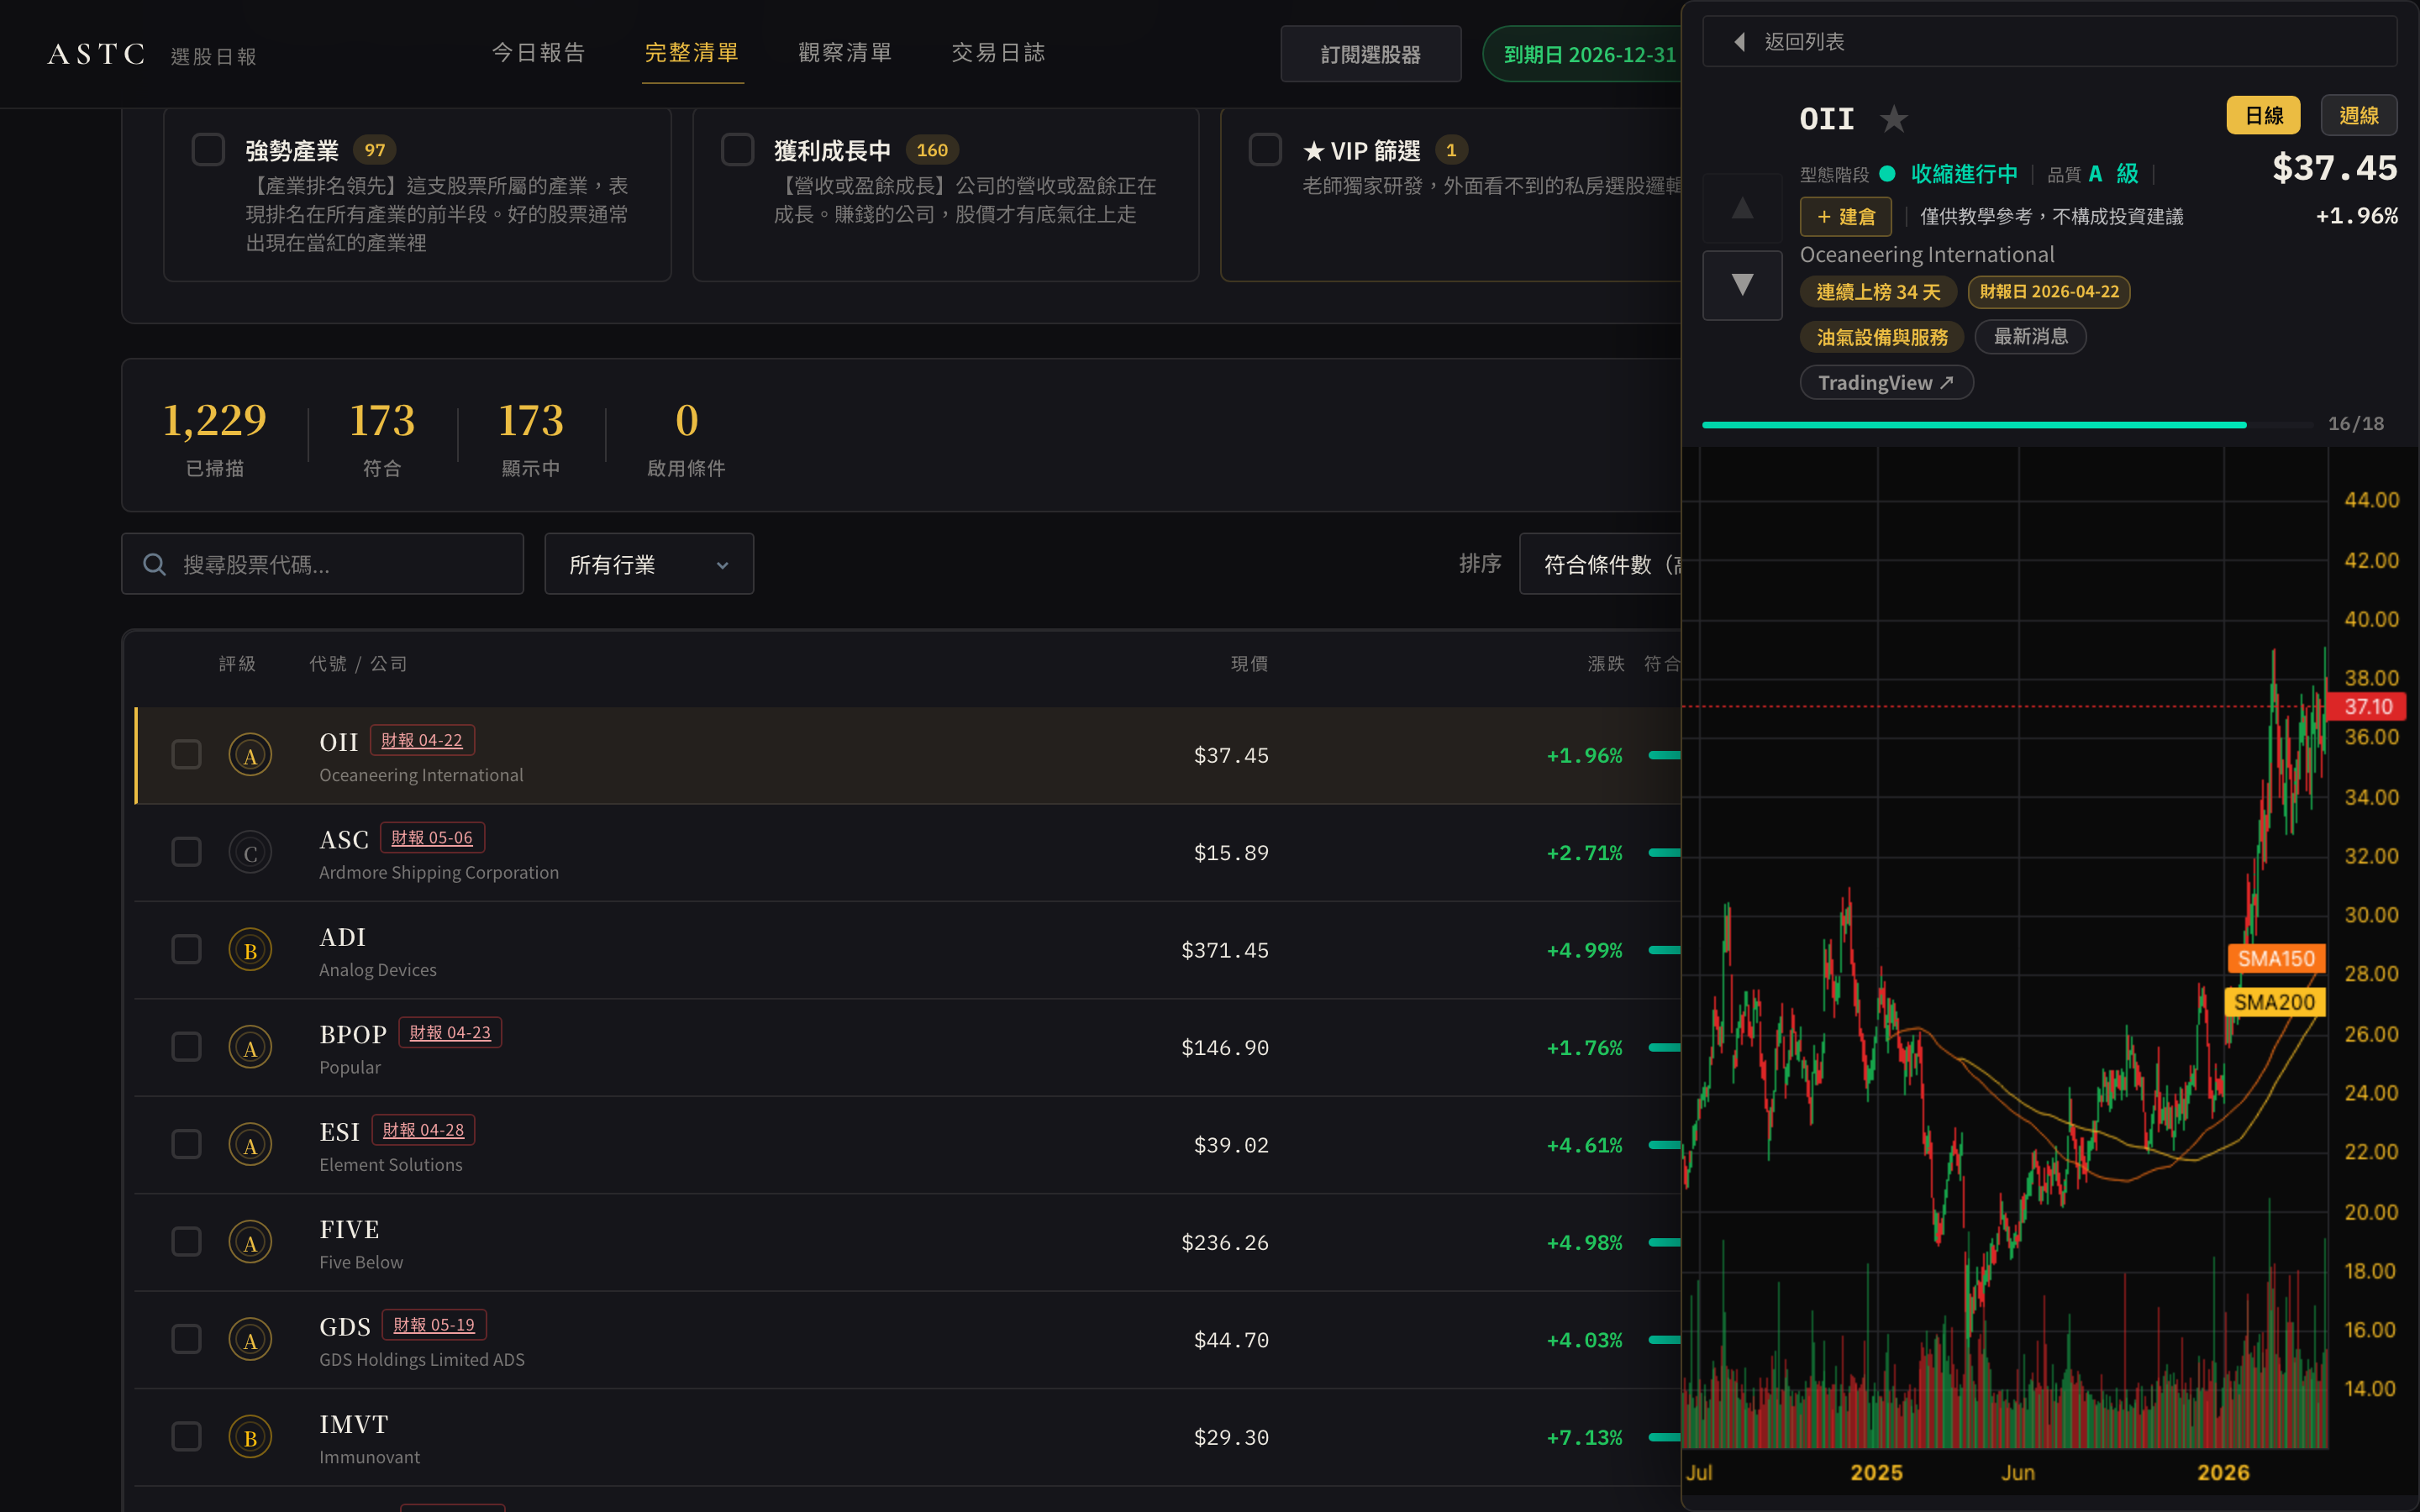Check the ASC row checkbox
The image size is (2420, 1512).
pos(186,852)
